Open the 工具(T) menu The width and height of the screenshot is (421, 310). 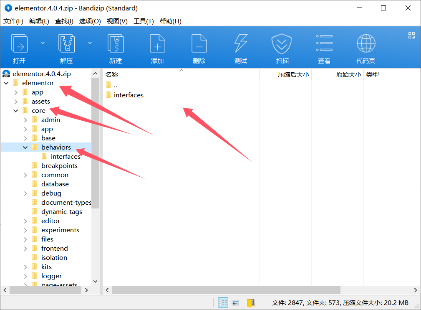click(x=144, y=21)
